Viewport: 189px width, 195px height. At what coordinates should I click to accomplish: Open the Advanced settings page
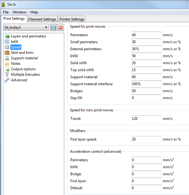[19, 80]
